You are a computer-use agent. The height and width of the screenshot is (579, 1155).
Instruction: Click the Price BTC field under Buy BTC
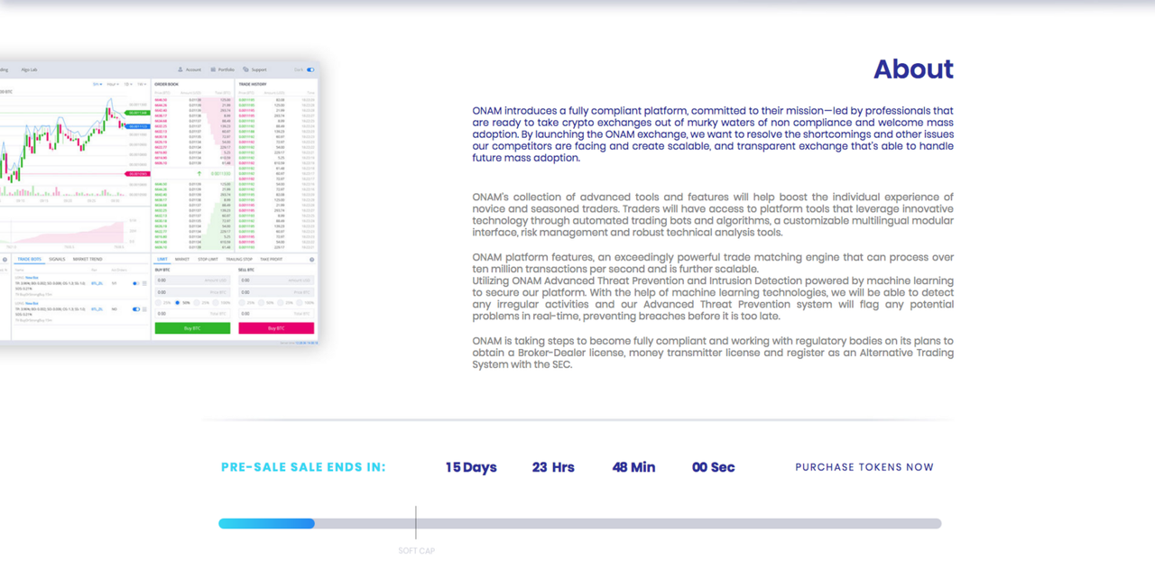tap(192, 292)
